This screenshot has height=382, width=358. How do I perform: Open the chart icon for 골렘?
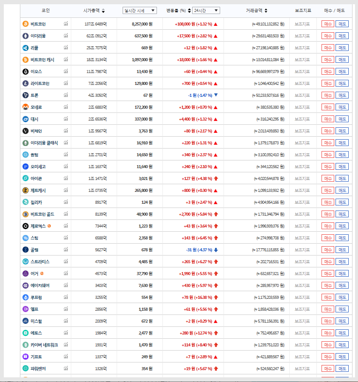pyautogui.click(x=66, y=250)
